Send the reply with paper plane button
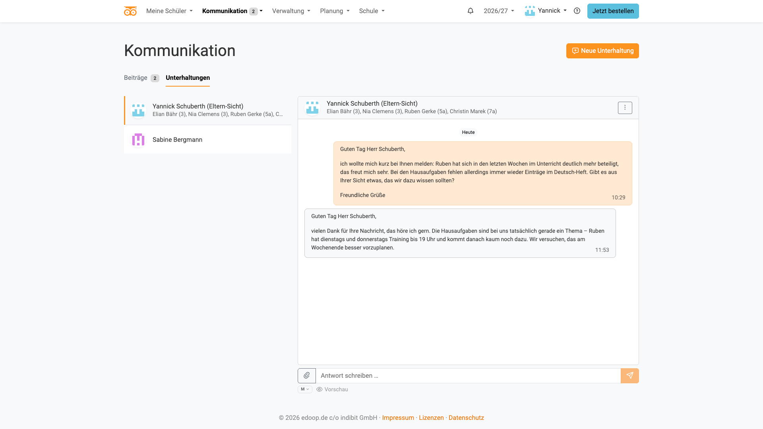The width and height of the screenshot is (763, 429). pos(630,376)
